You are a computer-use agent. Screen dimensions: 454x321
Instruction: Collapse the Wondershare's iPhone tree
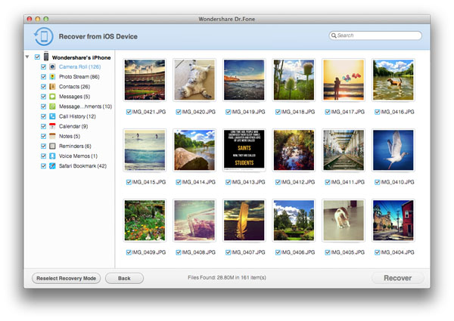click(x=28, y=57)
